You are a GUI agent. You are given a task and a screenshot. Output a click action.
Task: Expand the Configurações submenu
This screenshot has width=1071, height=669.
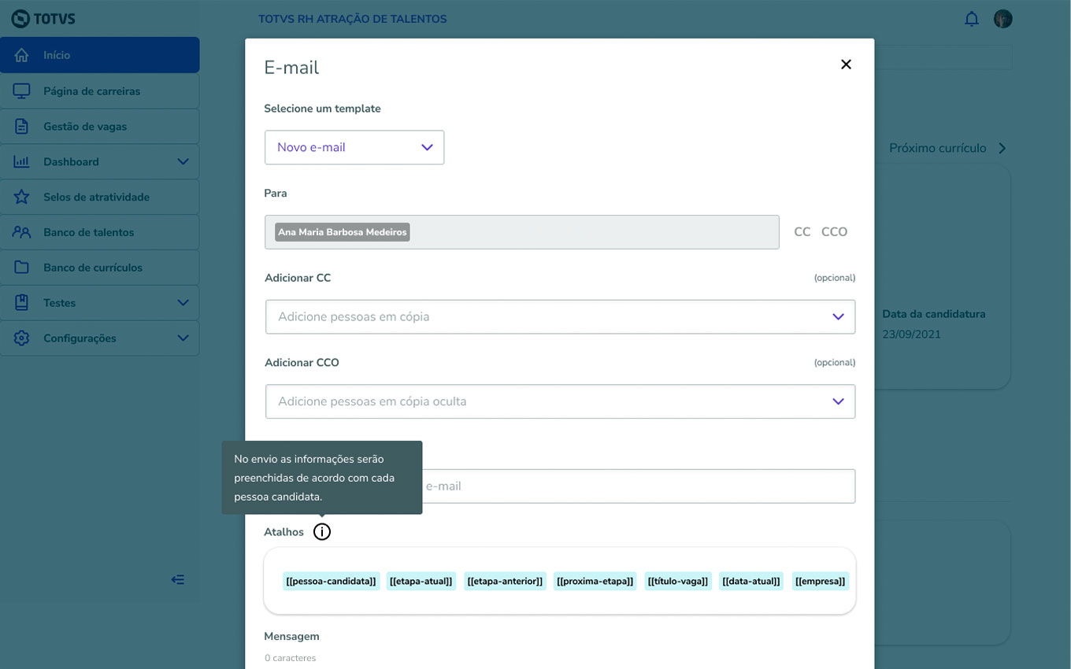tap(183, 338)
